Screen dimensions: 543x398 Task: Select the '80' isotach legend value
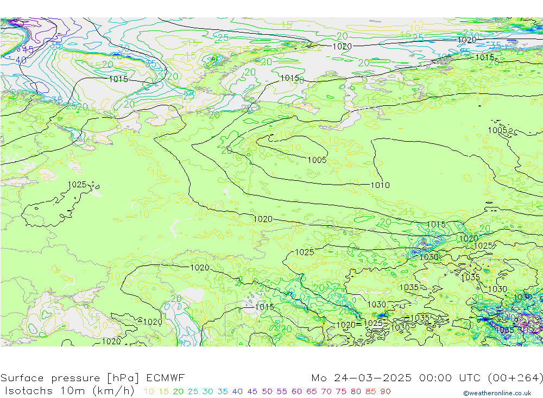click(356, 391)
